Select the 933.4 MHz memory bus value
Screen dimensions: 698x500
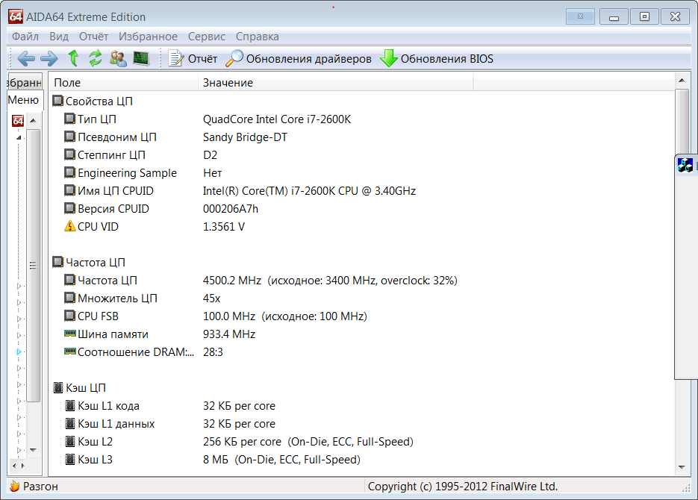click(x=229, y=334)
